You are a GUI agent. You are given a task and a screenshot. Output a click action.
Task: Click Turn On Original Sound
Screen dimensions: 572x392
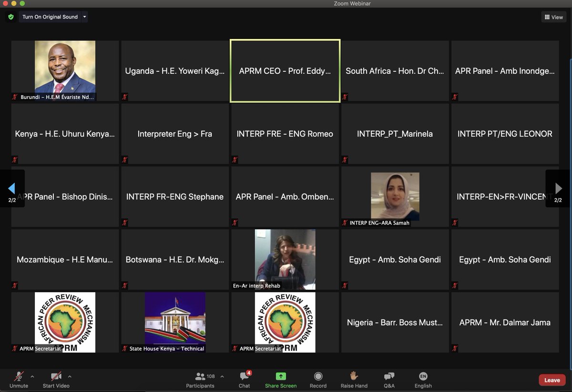tap(50, 17)
